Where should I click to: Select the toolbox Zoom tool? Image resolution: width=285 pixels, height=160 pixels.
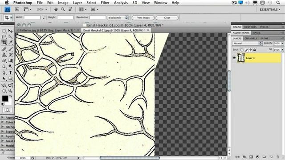[10, 91]
